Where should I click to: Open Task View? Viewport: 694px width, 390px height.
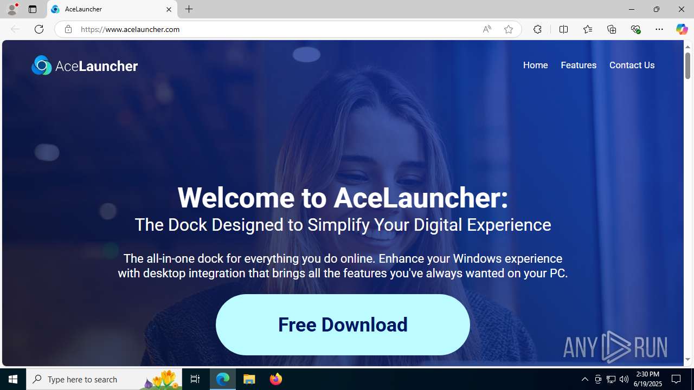(x=195, y=379)
